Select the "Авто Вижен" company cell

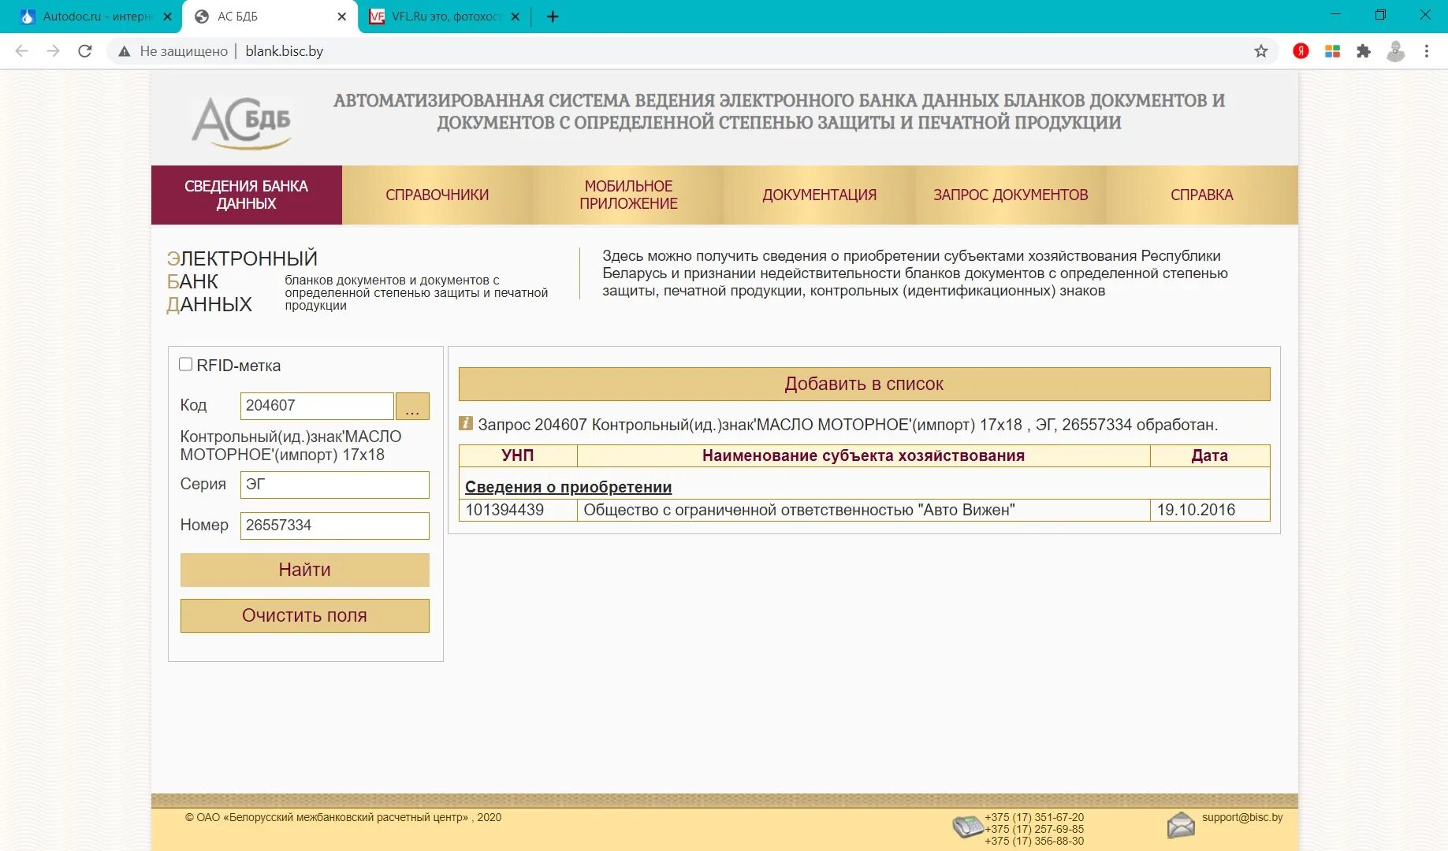[863, 510]
